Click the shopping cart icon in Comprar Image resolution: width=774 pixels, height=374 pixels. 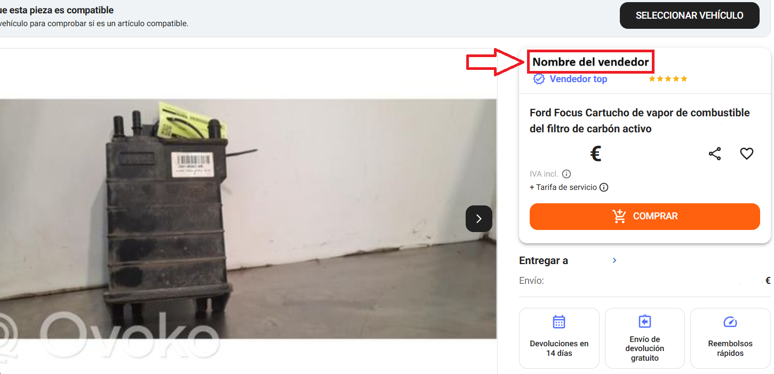click(x=619, y=216)
